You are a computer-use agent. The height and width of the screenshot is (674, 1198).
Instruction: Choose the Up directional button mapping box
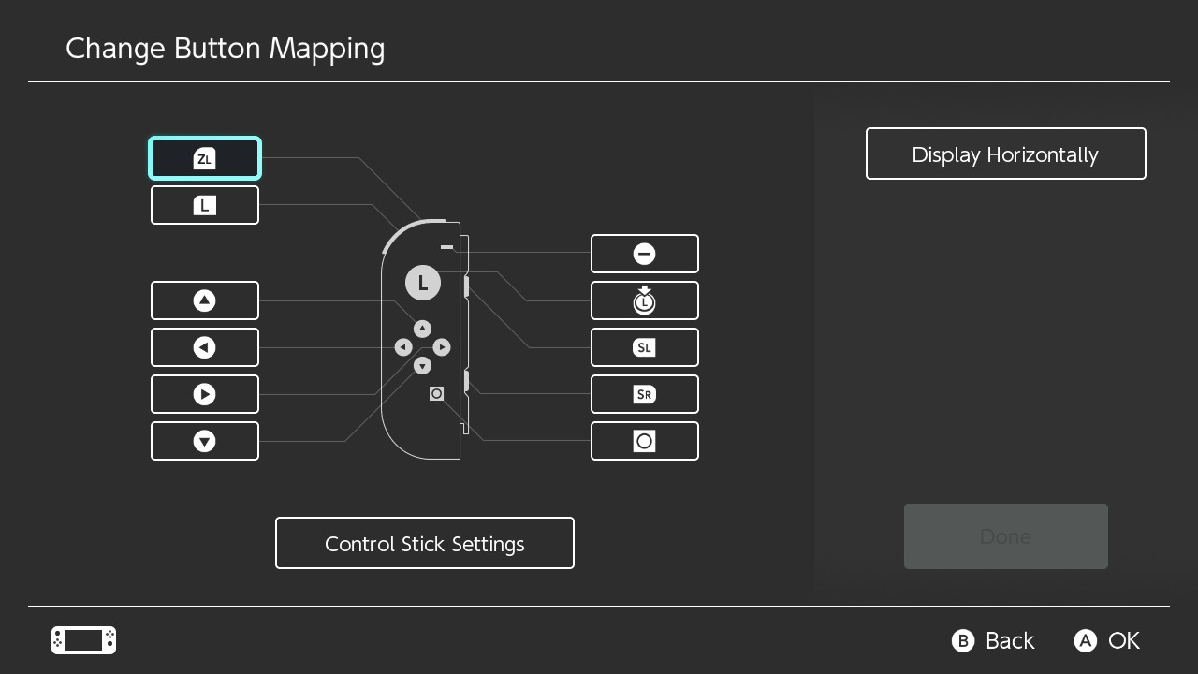(x=204, y=300)
